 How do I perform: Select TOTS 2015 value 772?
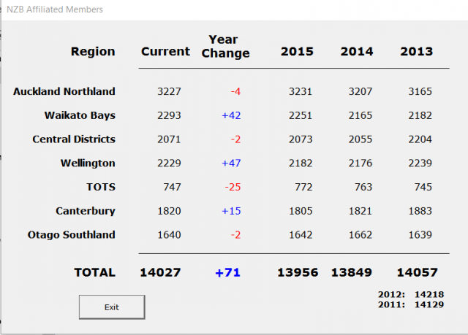[x=303, y=187]
